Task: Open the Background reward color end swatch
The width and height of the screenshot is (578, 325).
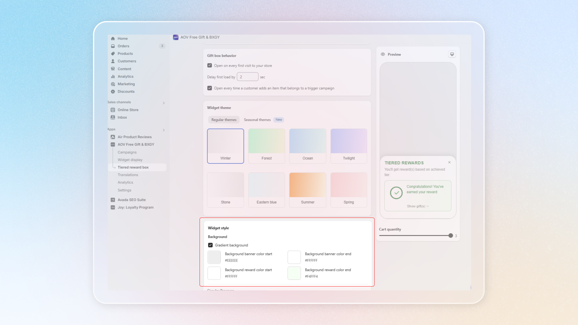Action: pyautogui.click(x=294, y=273)
